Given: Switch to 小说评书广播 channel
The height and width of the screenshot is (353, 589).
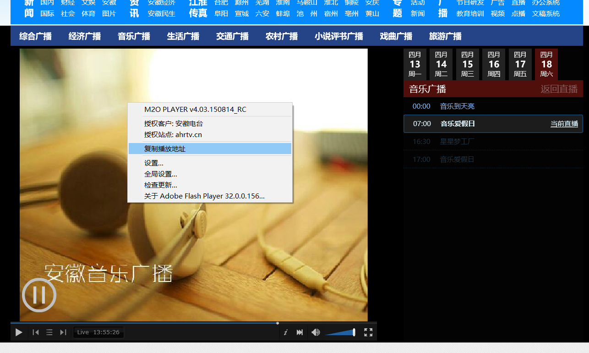Looking at the screenshot, I should 339,36.
